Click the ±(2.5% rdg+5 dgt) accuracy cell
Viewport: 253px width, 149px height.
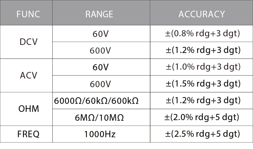(x=203, y=134)
